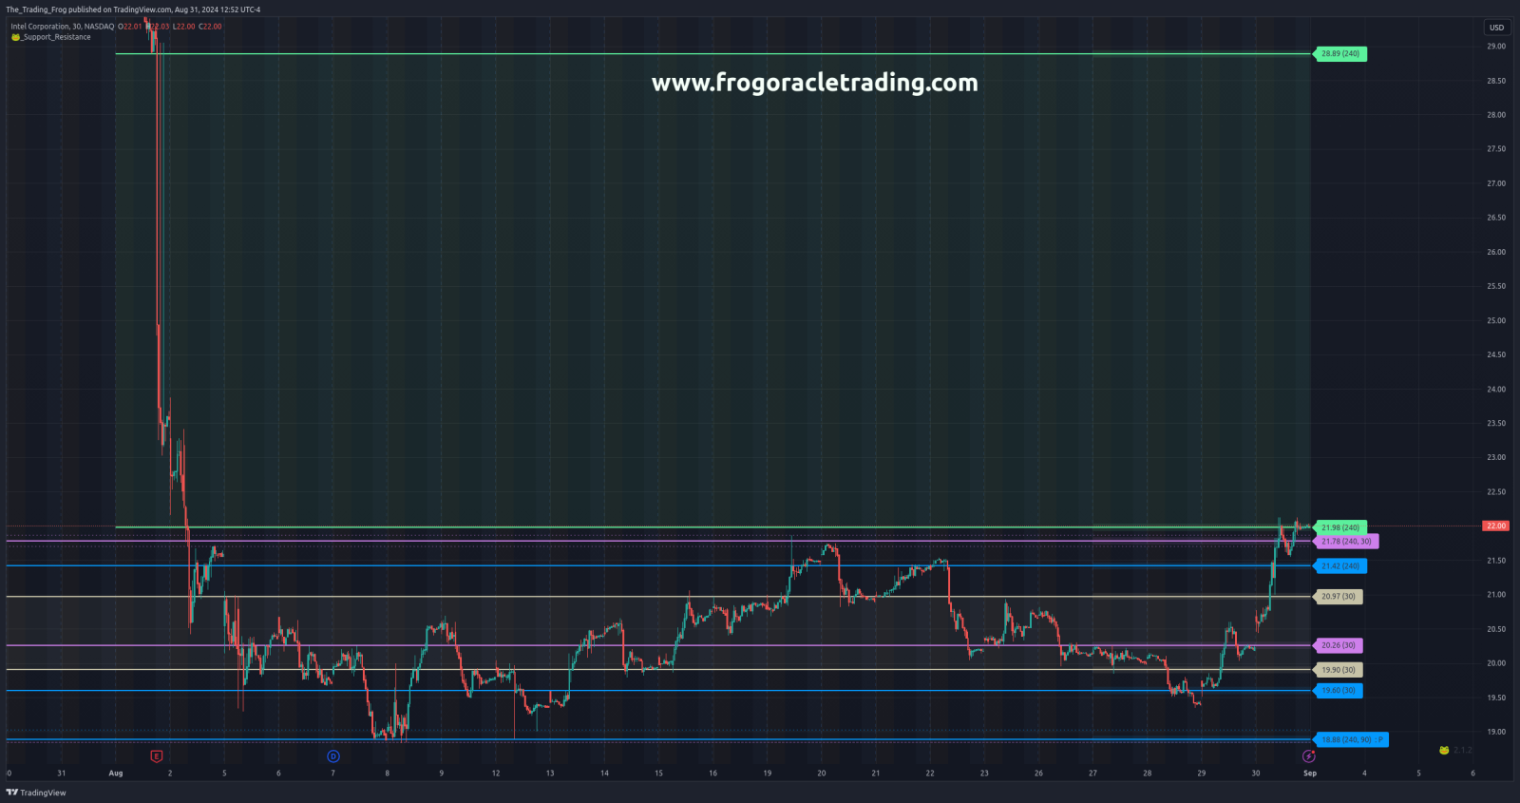Click the 2.1.2 version text
The height and width of the screenshot is (803, 1520).
pyautogui.click(x=1462, y=750)
